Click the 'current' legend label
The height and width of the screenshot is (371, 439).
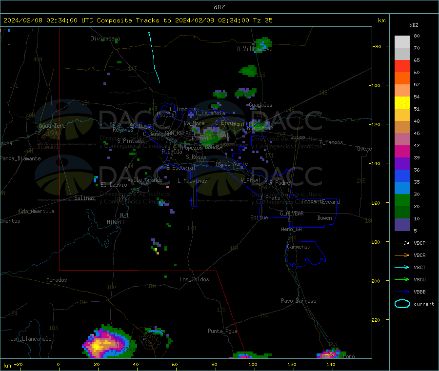(423, 304)
